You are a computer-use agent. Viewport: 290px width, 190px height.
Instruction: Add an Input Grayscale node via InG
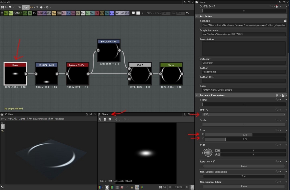[x=122, y=13]
